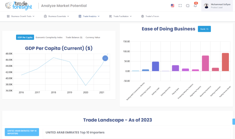Click the Enforcing Contracts bar

tap(146, 70)
